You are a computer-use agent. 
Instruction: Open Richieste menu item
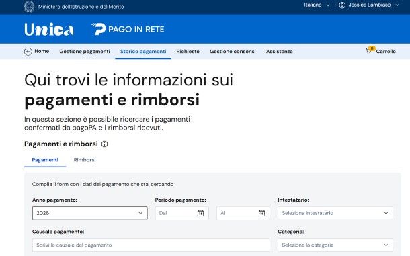(x=188, y=52)
